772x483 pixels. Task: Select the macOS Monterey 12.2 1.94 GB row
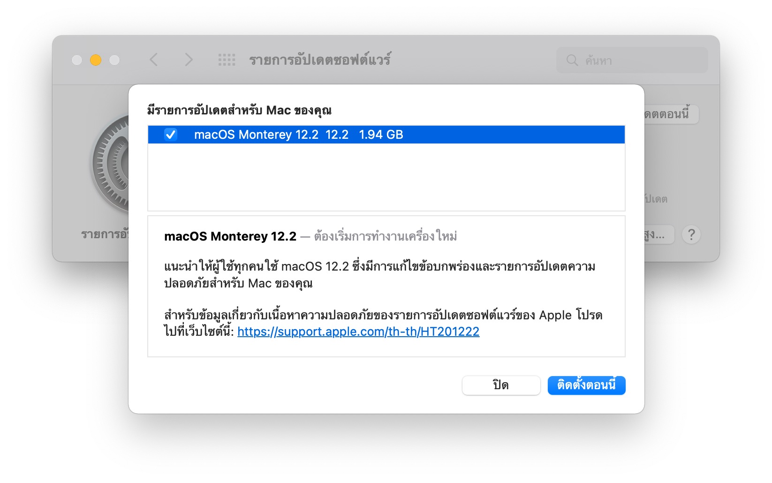point(386,135)
